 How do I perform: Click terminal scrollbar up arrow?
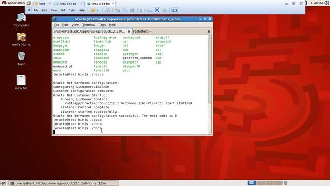point(210,37)
